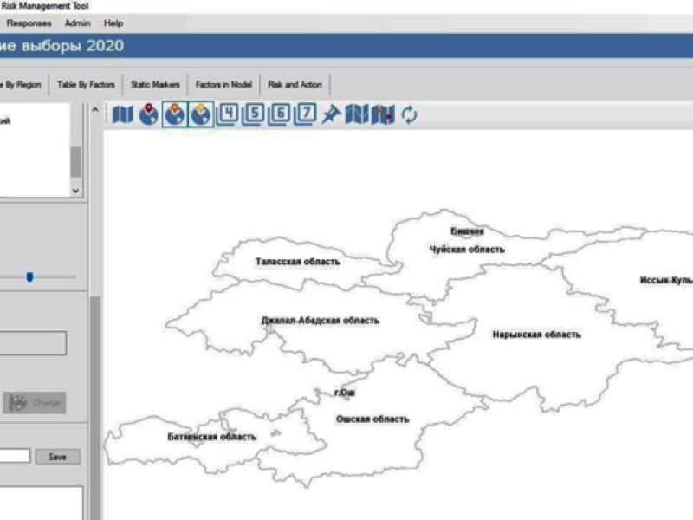This screenshot has height=520, width=693.
Task: Select the layer 6 icon
Action: [x=280, y=114]
